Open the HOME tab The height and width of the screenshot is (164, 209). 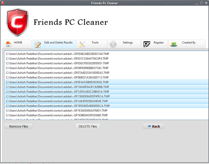[17, 44]
